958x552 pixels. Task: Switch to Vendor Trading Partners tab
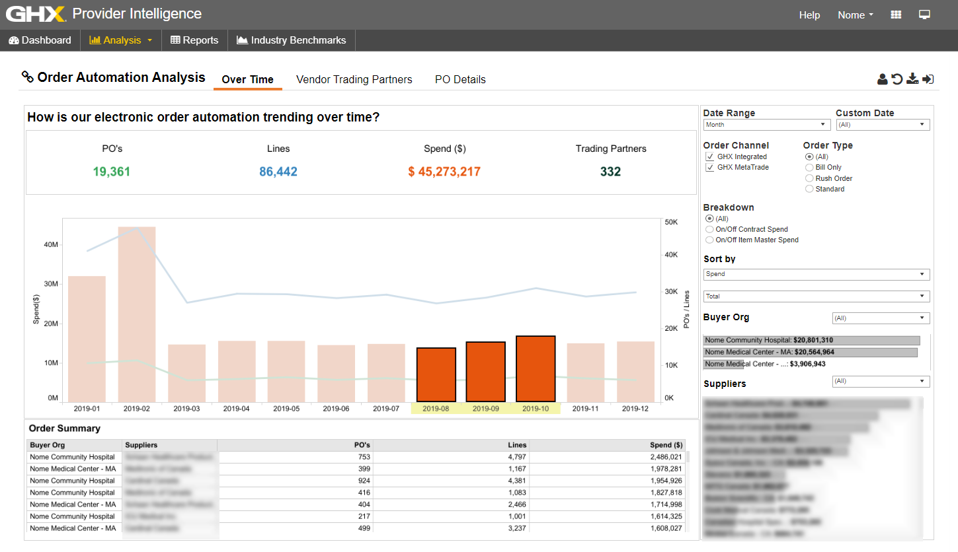354,79
